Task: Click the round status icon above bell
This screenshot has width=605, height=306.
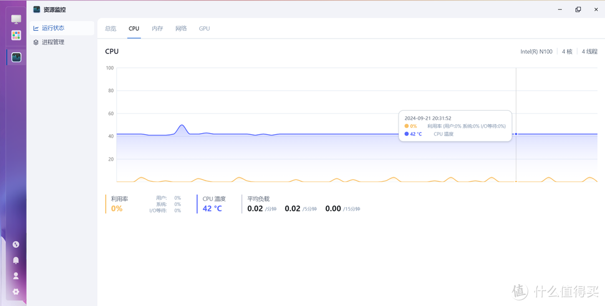Action: click(x=16, y=244)
